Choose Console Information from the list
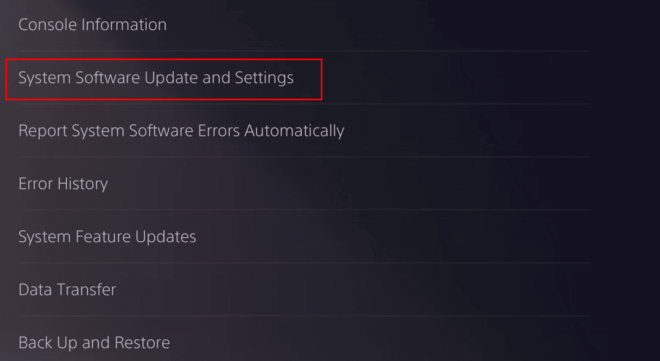The image size is (660, 361). click(92, 24)
